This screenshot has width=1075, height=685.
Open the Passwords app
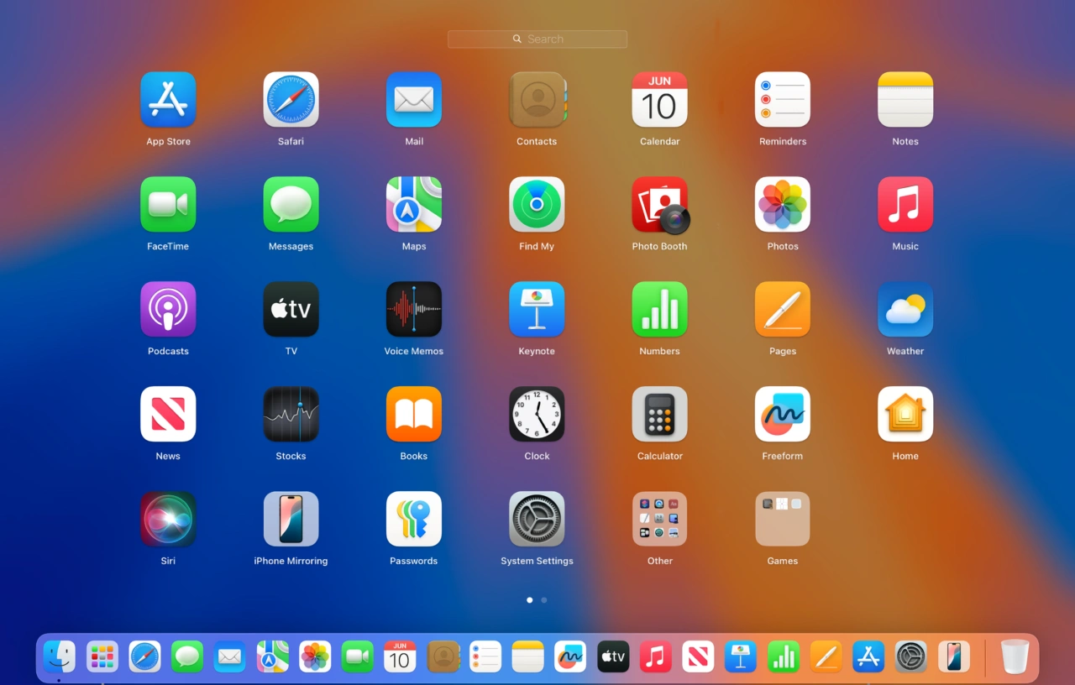coord(413,519)
